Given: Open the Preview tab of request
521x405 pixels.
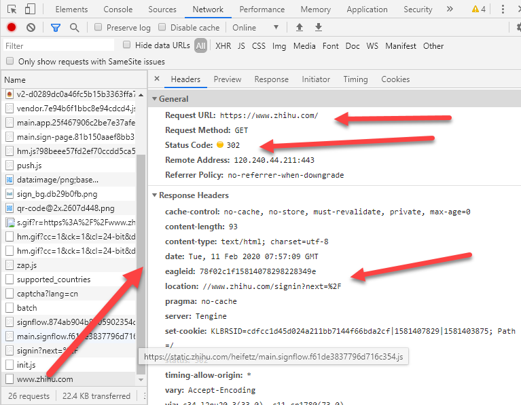Looking at the screenshot, I should [228, 79].
